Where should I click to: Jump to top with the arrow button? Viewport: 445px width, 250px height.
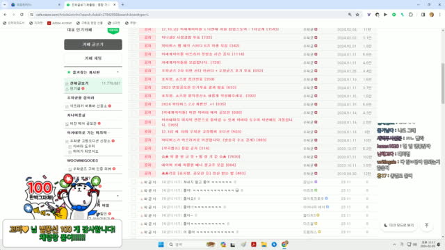[426, 225]
